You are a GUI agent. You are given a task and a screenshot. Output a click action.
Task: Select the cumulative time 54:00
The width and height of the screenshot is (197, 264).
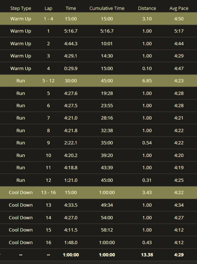107,218
